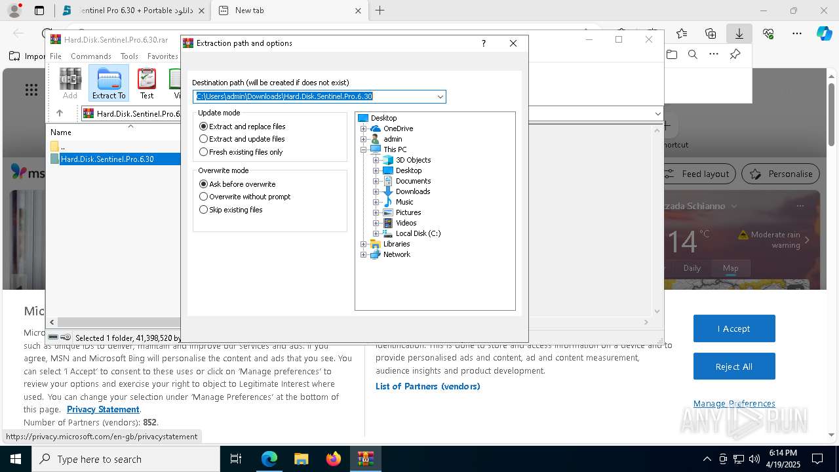Click the Downloads icon in Edge toolbar
This screenshot has width=839, height=472.
click(x=739, y=33)
